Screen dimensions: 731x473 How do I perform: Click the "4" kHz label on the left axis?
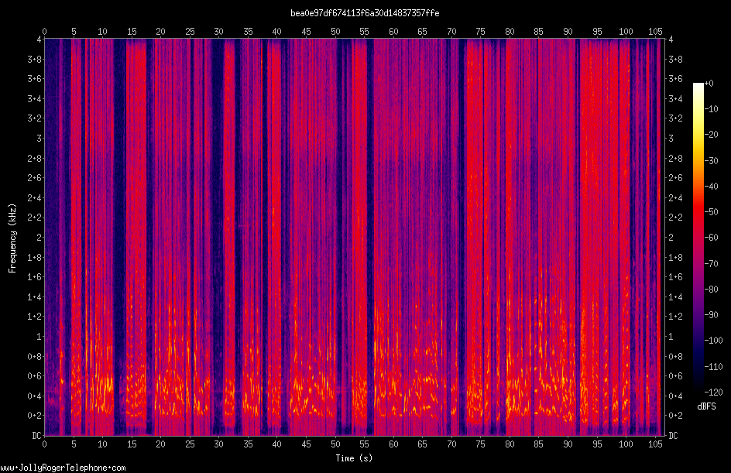point(39,39)
